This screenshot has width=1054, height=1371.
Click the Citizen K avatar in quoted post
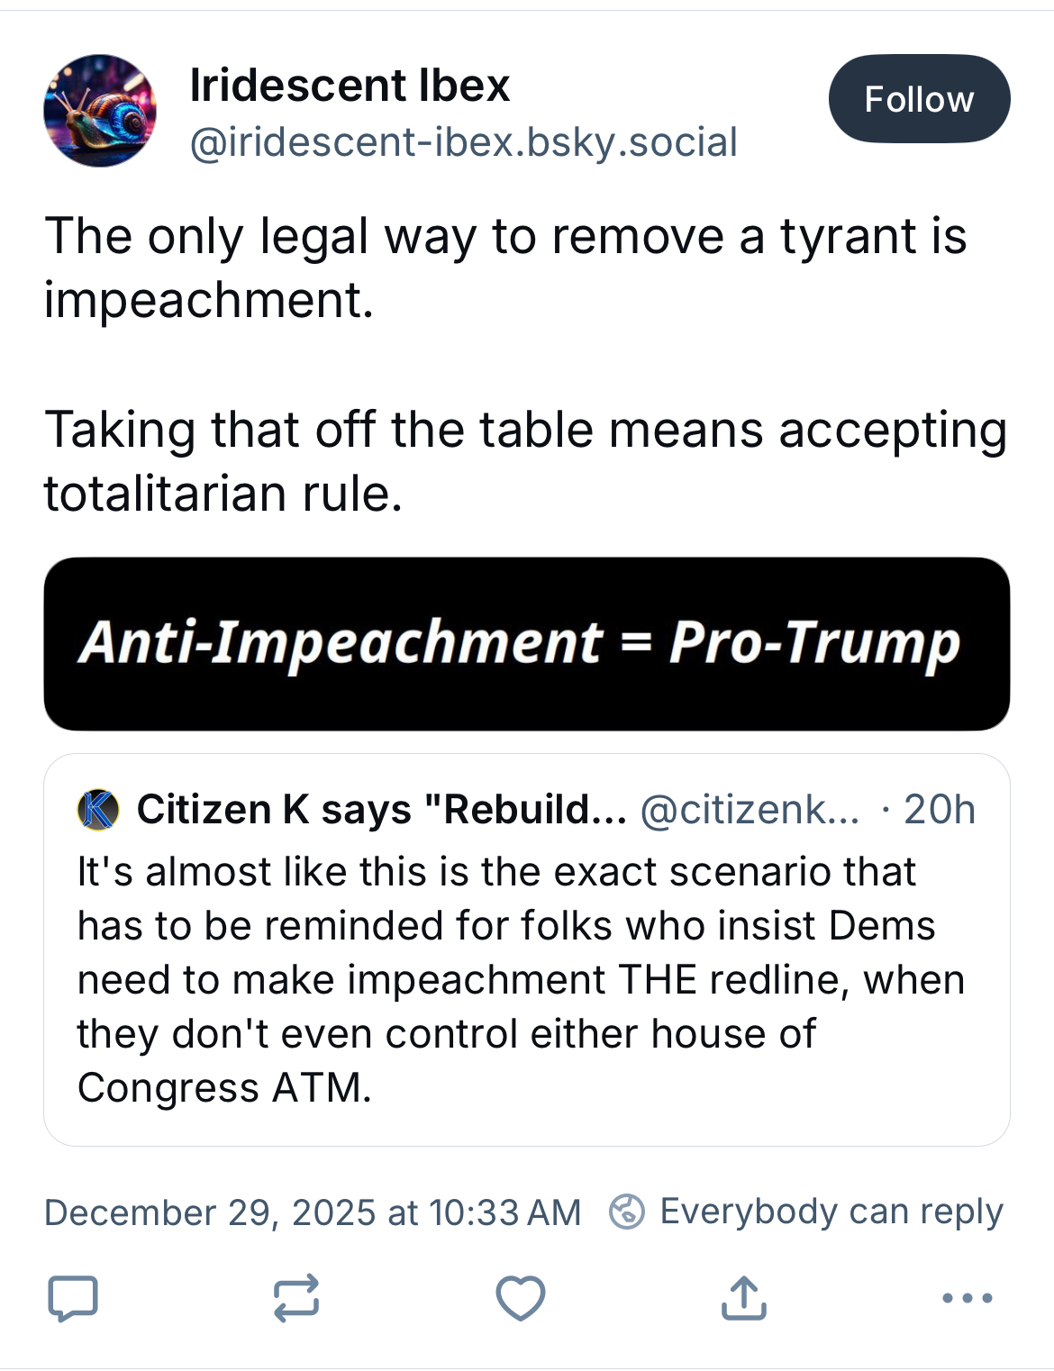tap(99, 809)
